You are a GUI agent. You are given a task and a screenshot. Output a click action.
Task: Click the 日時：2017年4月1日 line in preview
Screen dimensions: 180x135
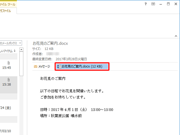point(77,110)
